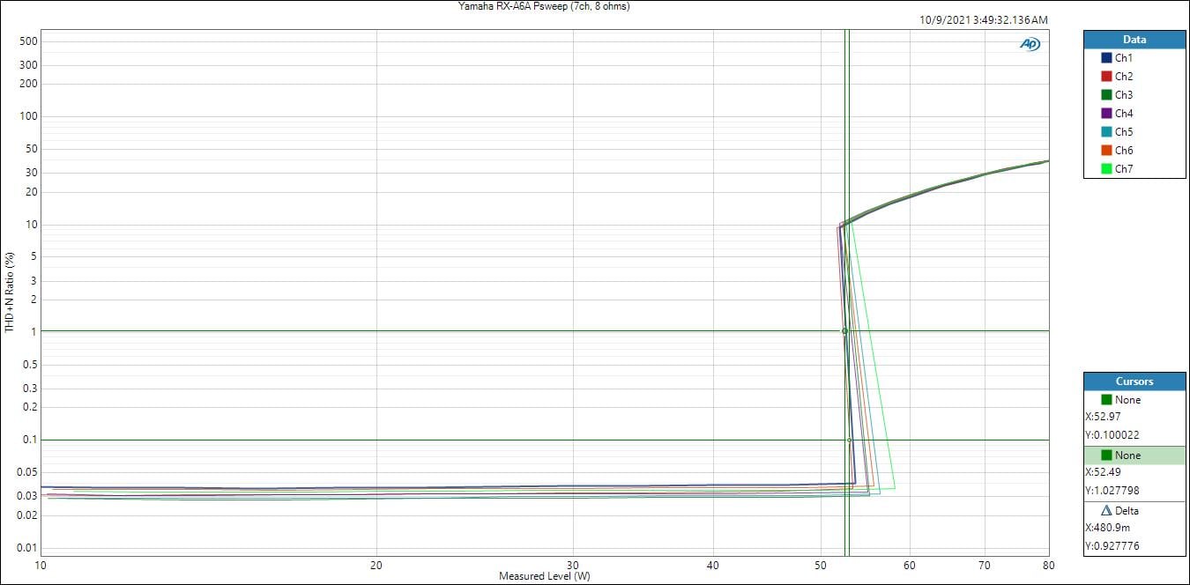Select the Measured Level (W) axis label
Viewport: 1190px width, 585px height.
click(x=544, y=576)
